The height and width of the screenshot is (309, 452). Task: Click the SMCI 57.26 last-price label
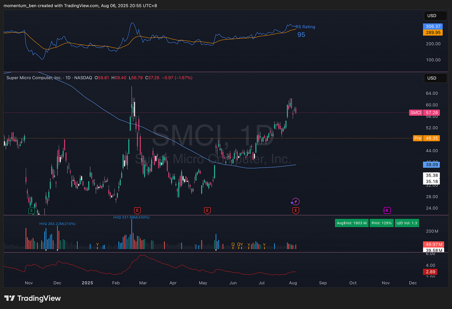424,113
